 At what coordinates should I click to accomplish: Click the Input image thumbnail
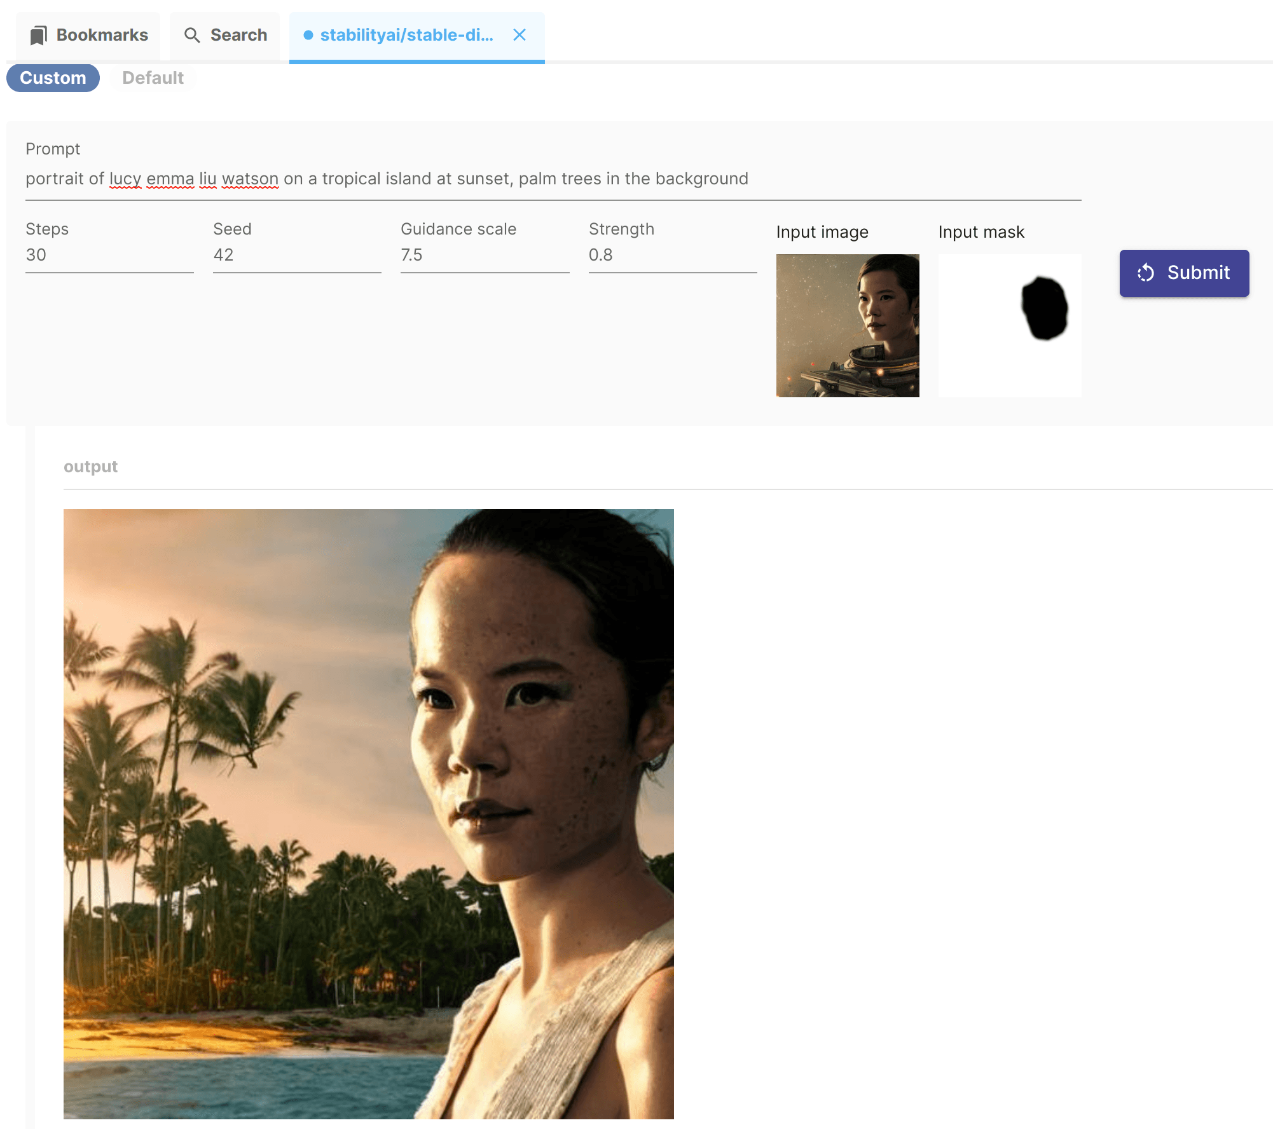848,325
